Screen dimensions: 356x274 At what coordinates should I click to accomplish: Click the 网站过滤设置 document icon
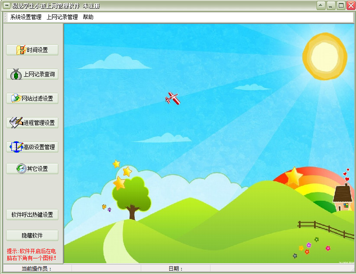tap(16, 98)
